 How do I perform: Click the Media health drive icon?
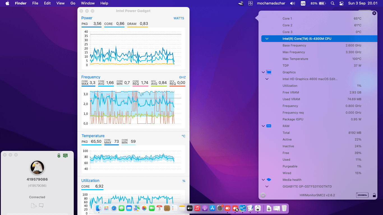click(x=269, y=180)
